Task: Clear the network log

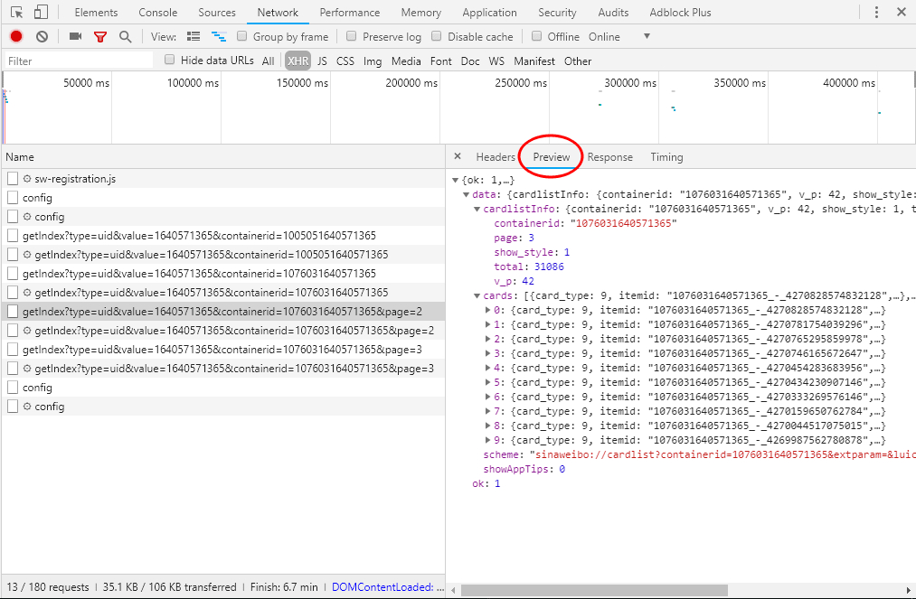Action: tap(42, 37)
